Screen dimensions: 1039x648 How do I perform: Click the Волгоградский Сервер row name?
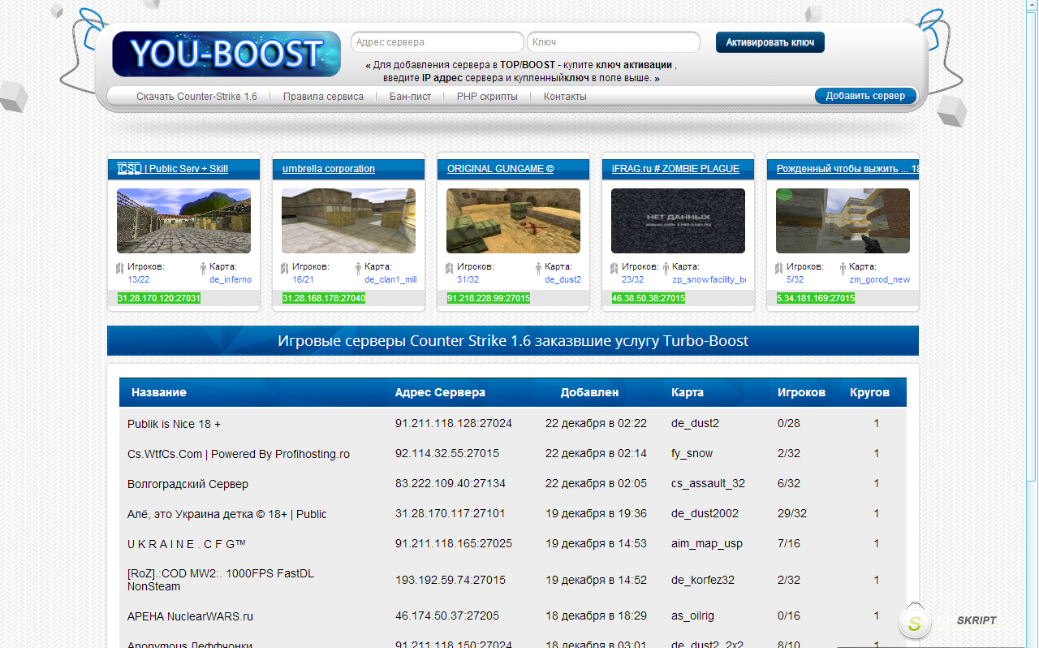(188, 484)
